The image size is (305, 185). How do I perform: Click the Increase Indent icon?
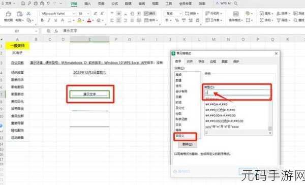point(139,13)
